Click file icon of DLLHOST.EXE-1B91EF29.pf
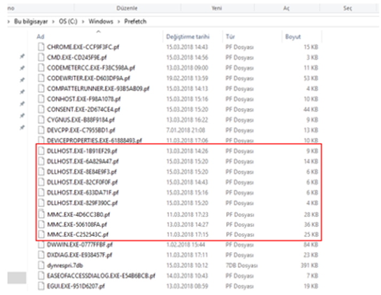Screen dimensions: 381x295 tap(41, 151)
